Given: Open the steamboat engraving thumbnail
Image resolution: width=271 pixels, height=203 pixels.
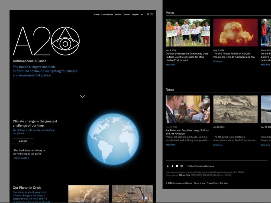Looking at the screenshot, I should coord(235,109).
